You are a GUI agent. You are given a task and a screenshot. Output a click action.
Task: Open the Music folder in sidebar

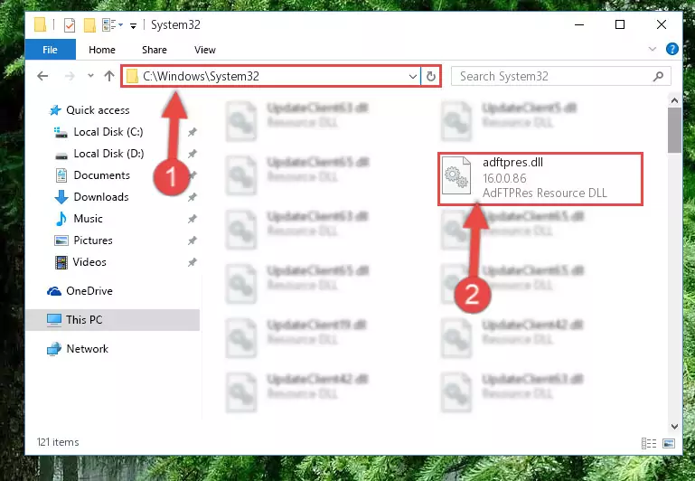[x=88, y=219]
